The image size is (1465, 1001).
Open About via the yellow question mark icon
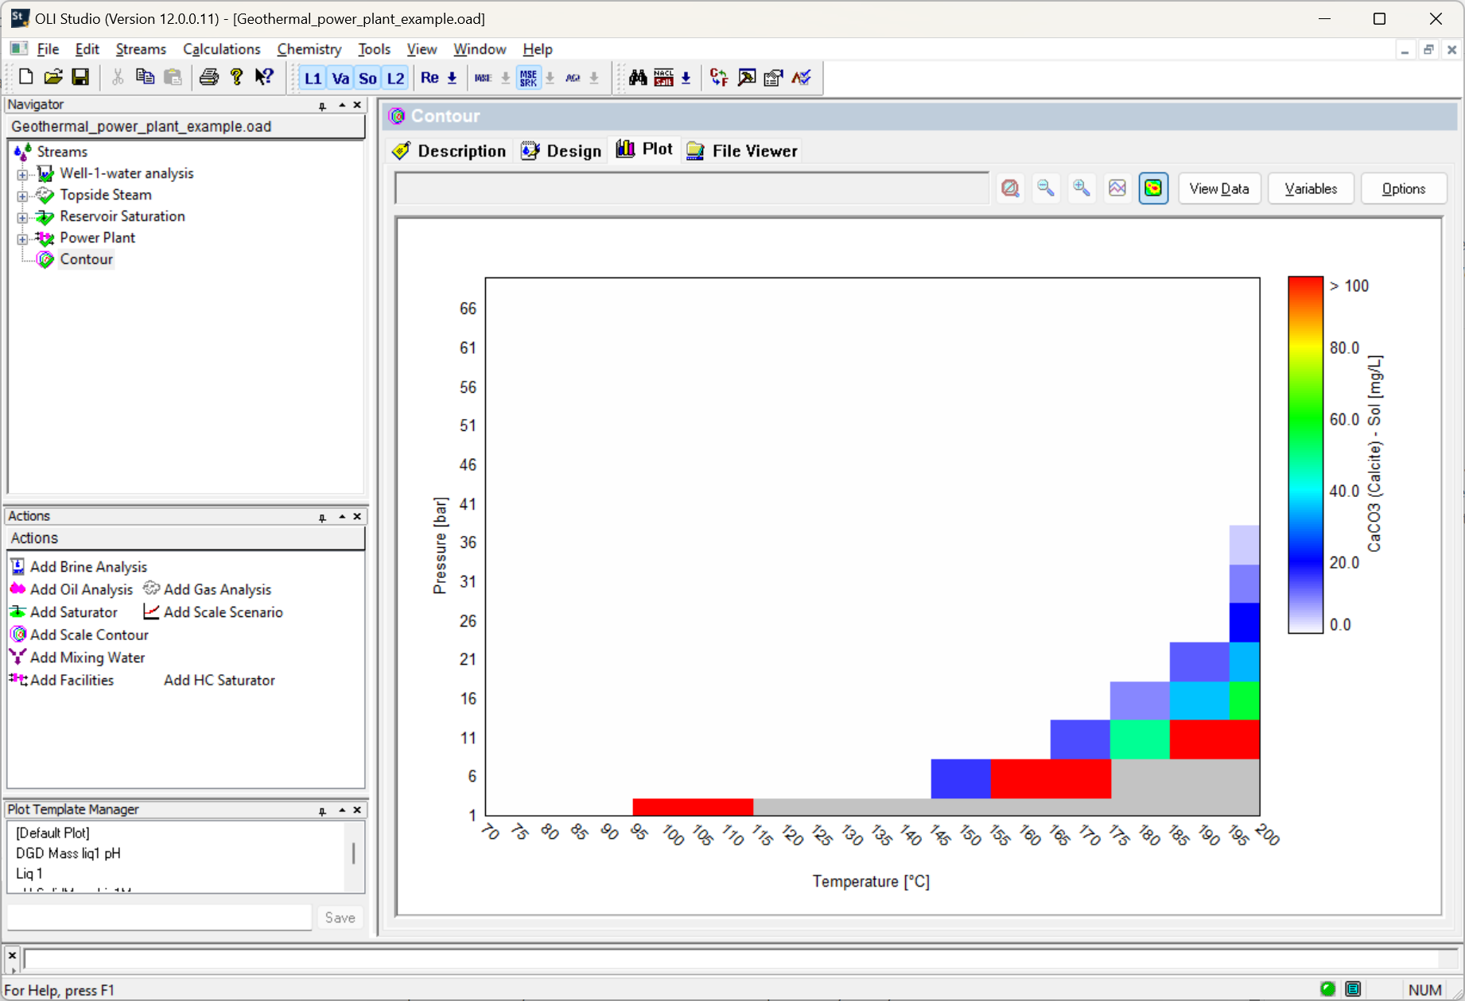(236, 77)
